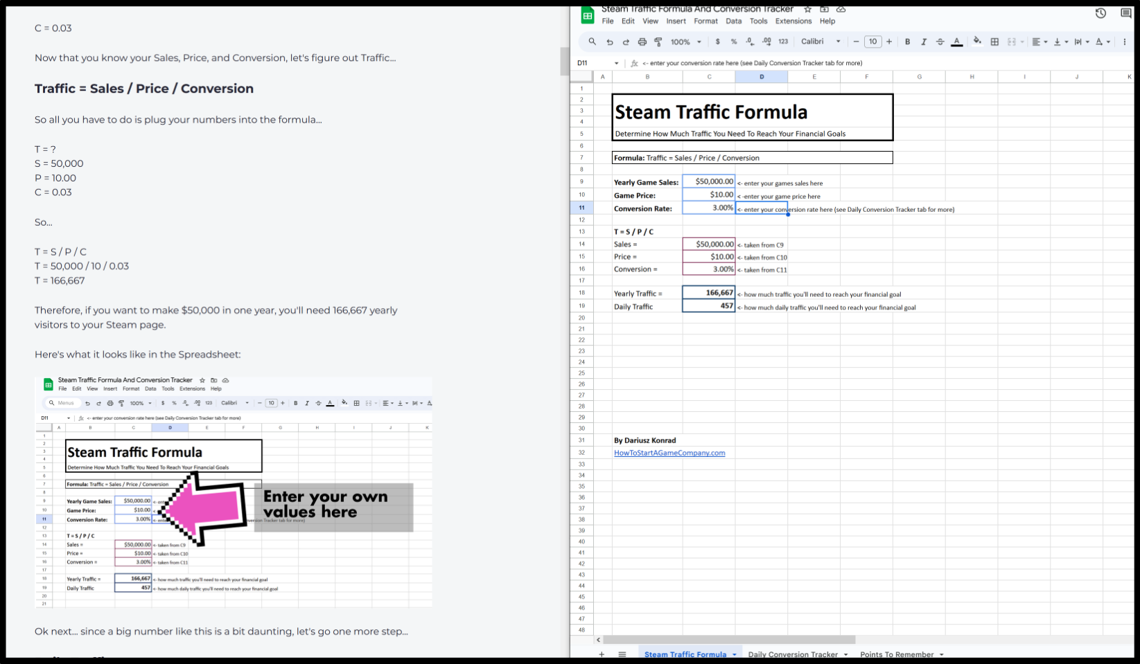This screenshot has width=1140, height=664.
Task: Expand the Name box dropdown beside D11
Action: (616, 63)
